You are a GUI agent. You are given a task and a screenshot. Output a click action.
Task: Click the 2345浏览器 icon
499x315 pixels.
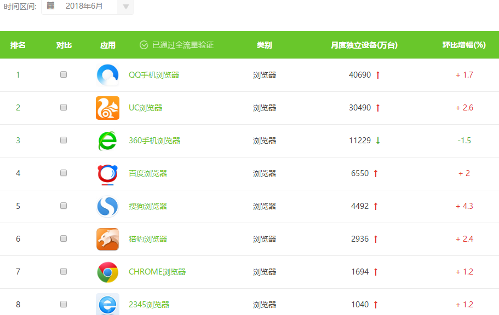coord(107,304)
